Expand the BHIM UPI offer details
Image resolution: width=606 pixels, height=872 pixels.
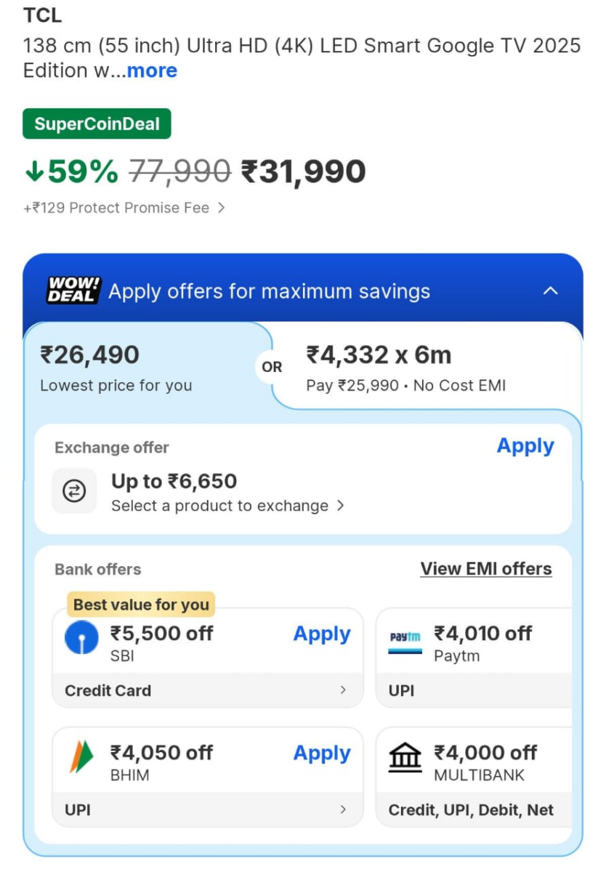coord(206,810)
